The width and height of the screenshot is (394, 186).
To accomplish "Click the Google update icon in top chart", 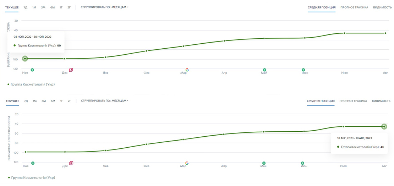I will (x=187, y=70).
